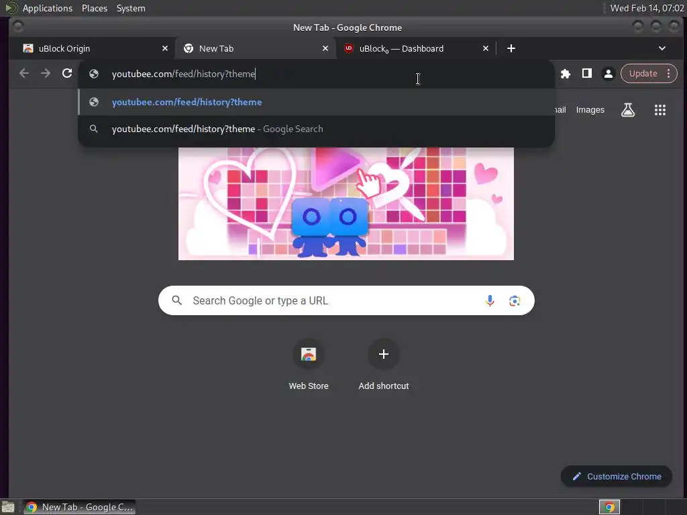Screen dimensions: 687x515
Task: Expand the tab search dropdown chevron
Action: click(x=662, y=48)
